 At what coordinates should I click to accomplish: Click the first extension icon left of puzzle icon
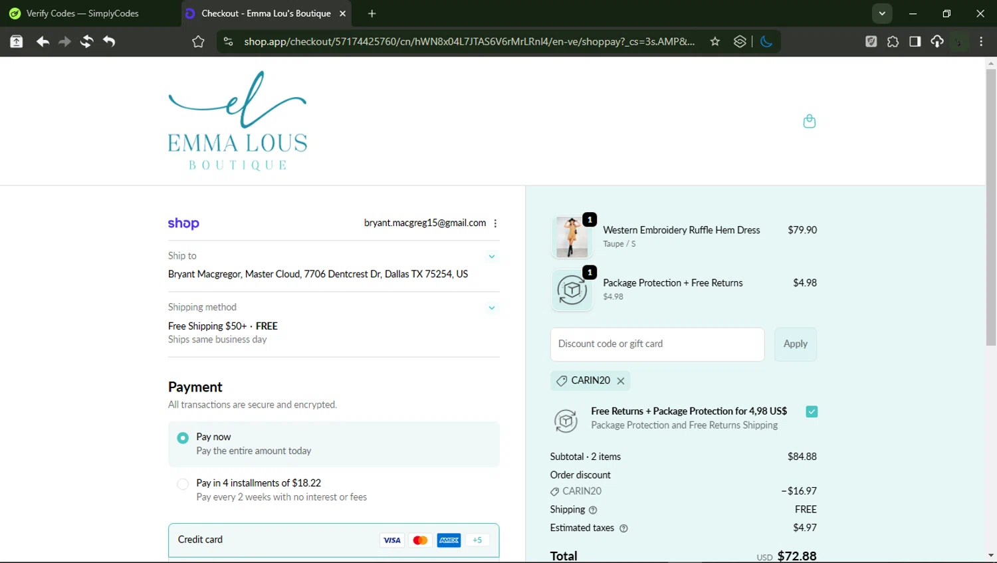(x=871, y=41)
